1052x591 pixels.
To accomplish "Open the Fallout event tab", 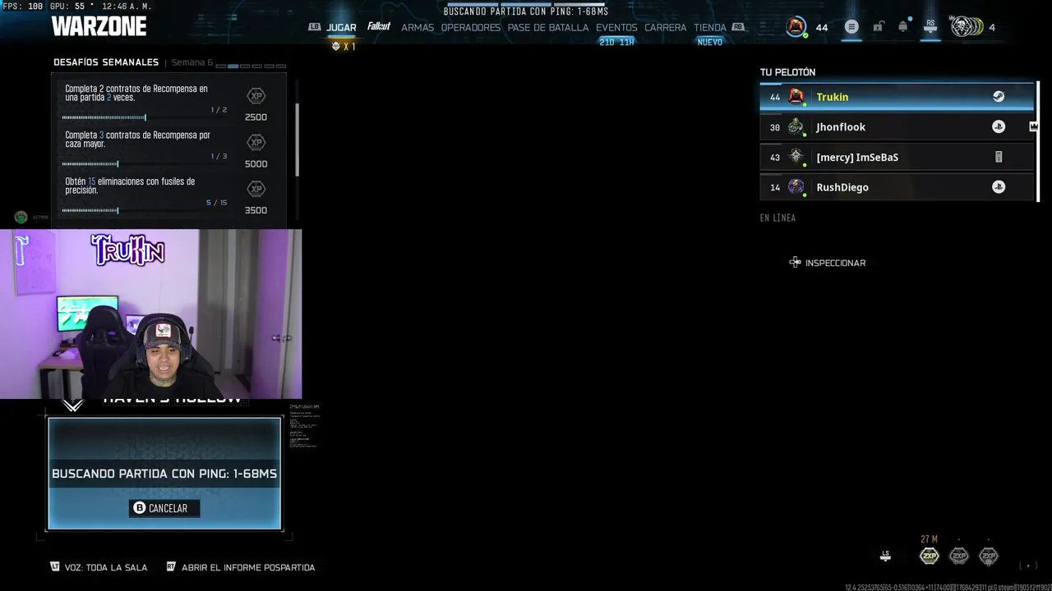I will pos(379,26).
